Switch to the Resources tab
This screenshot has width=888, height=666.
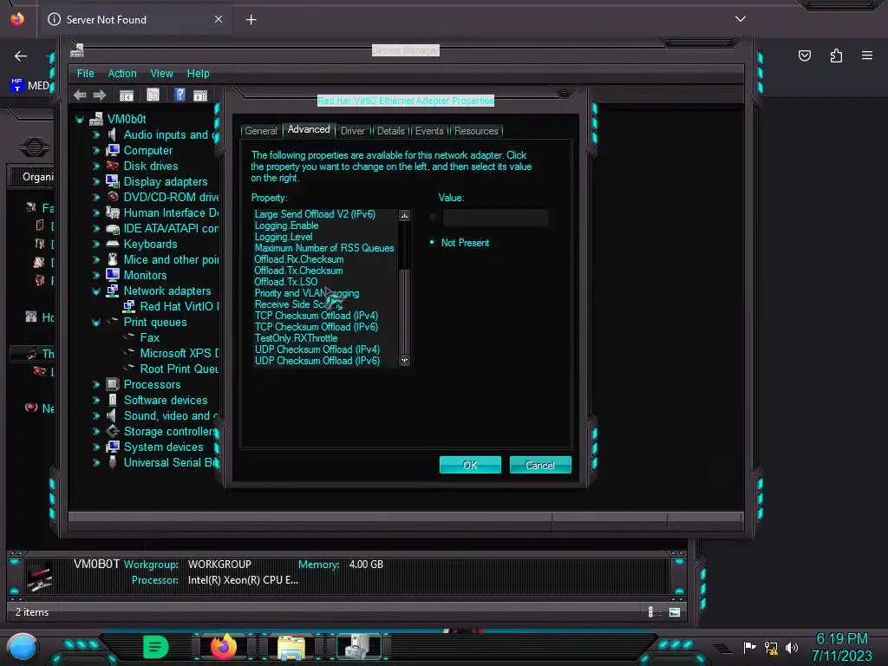[476, 131]
